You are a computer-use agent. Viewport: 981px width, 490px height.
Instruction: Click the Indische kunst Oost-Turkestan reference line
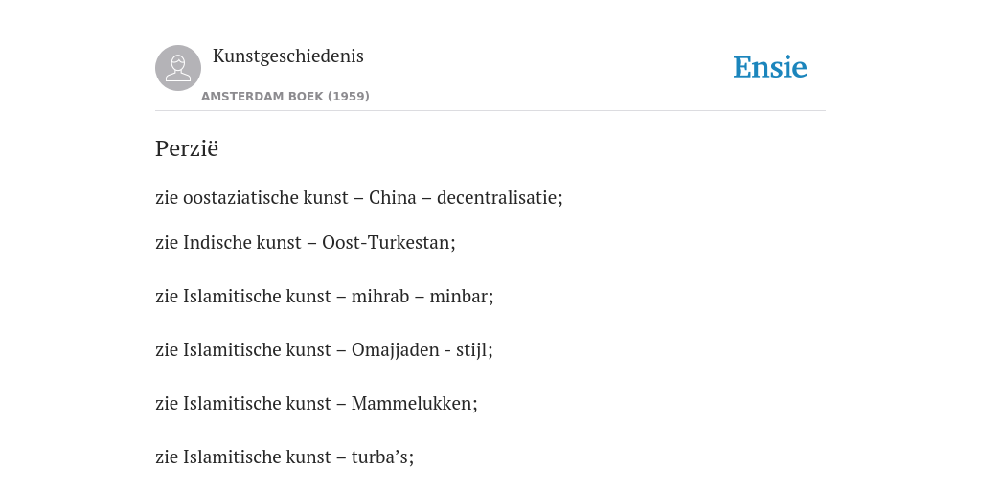pyautogui.click(x=306, y=242)
